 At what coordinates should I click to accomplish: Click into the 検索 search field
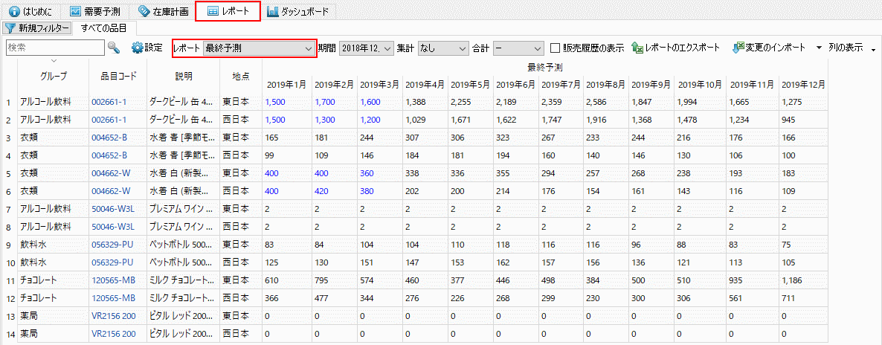coord(54,48)
